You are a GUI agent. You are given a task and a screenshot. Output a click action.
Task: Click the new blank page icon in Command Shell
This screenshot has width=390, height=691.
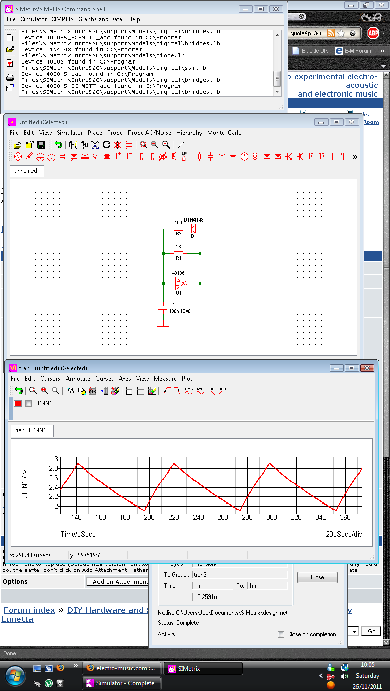[x=9, y=38]
